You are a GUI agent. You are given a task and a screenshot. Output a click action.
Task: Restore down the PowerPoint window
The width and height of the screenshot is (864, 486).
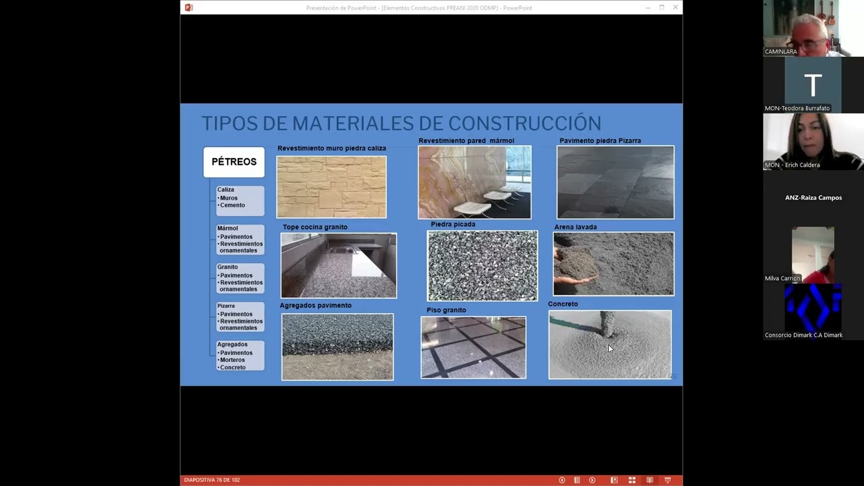pyautogui.click(x=661, y=7)
